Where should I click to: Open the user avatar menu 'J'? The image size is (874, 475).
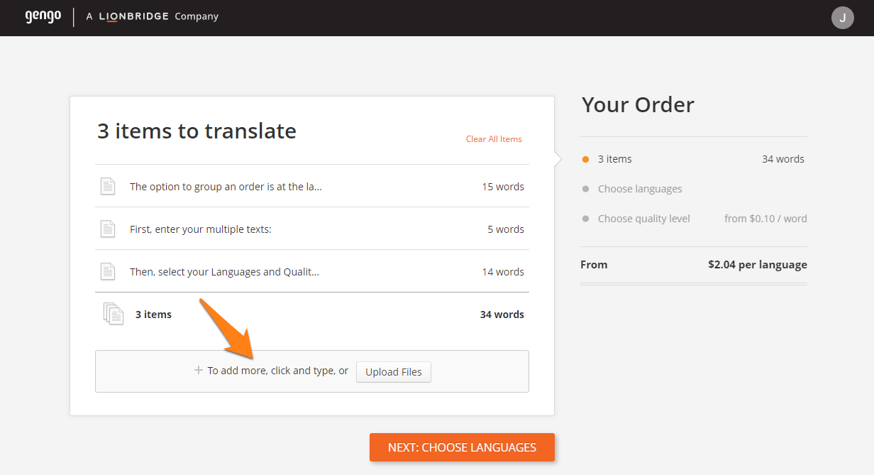(x=843, y=18)
